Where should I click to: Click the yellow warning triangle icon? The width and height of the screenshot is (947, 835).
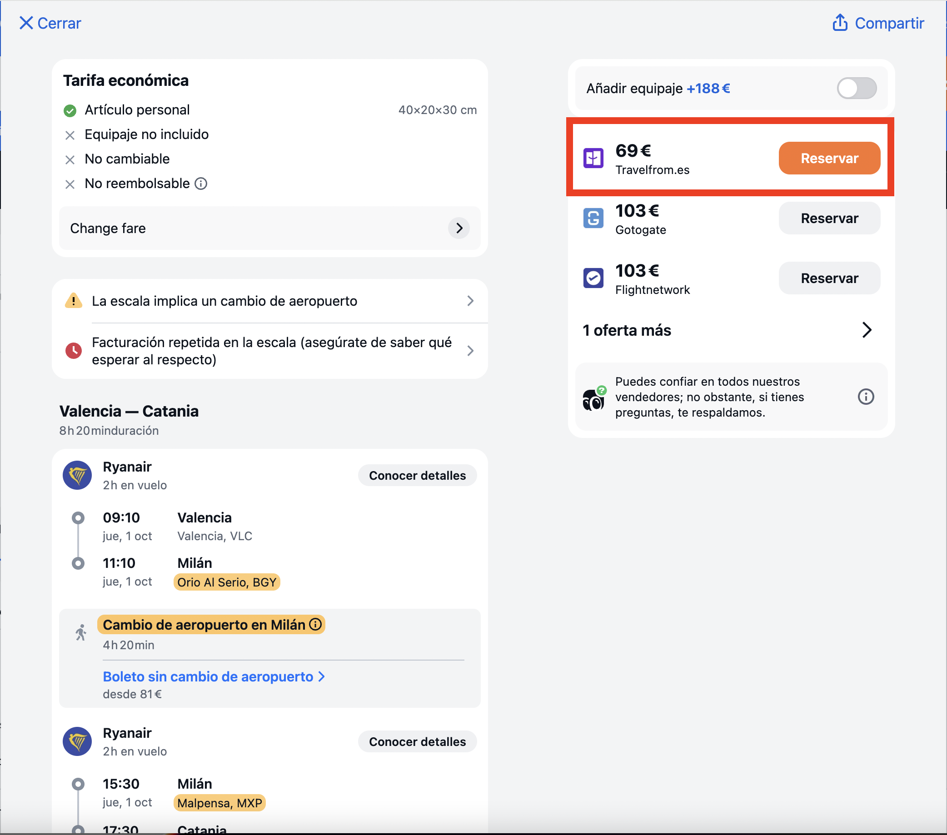point(73,301)
